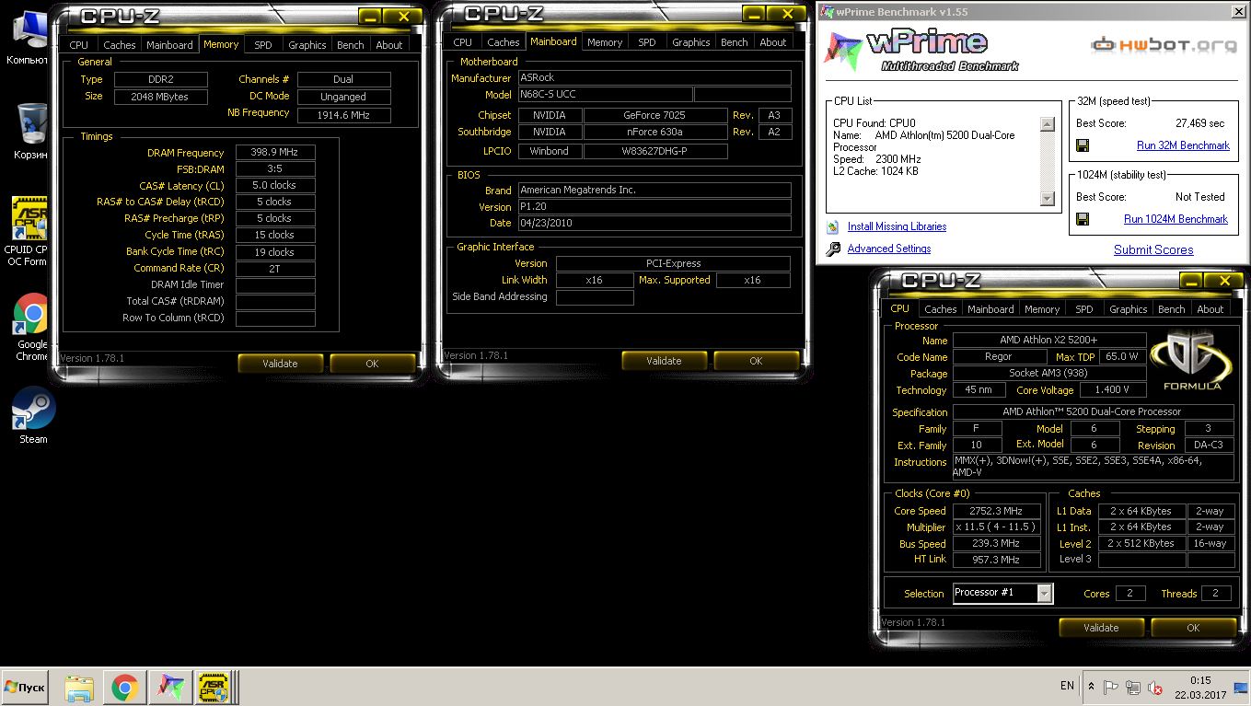The image size is (1251, 706).
Task: Open CPU tab in Mainboard window
Action: [463, 42]
